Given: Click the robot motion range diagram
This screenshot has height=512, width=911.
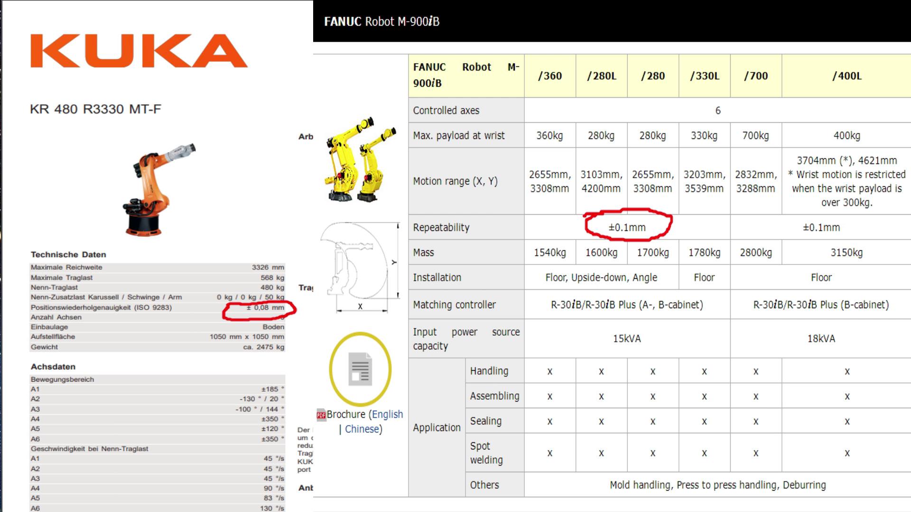Looking at the screenshot, I should coord(360,268).
